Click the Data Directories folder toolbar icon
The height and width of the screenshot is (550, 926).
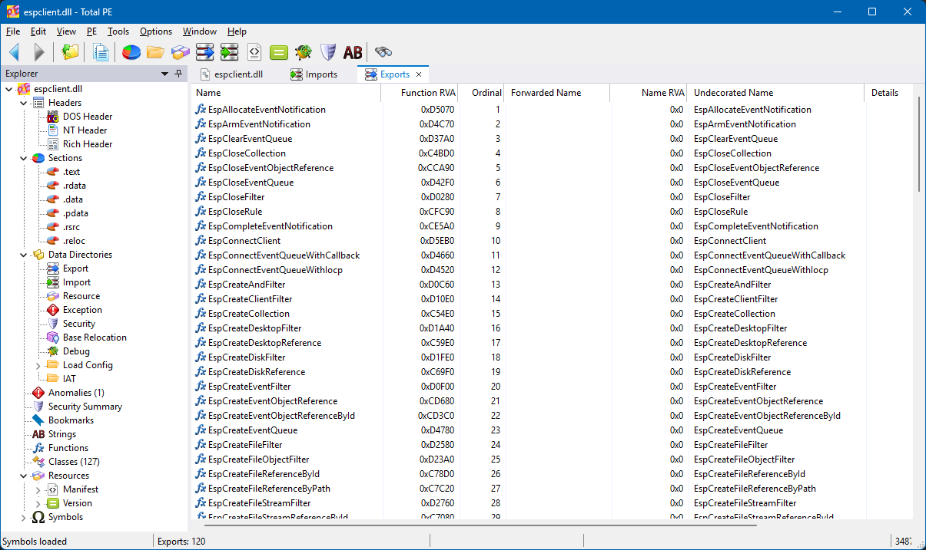[x=156, y=52]
